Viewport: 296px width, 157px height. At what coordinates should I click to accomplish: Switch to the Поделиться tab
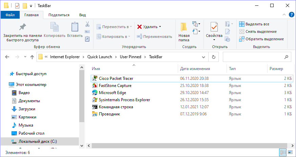point(59,15)
